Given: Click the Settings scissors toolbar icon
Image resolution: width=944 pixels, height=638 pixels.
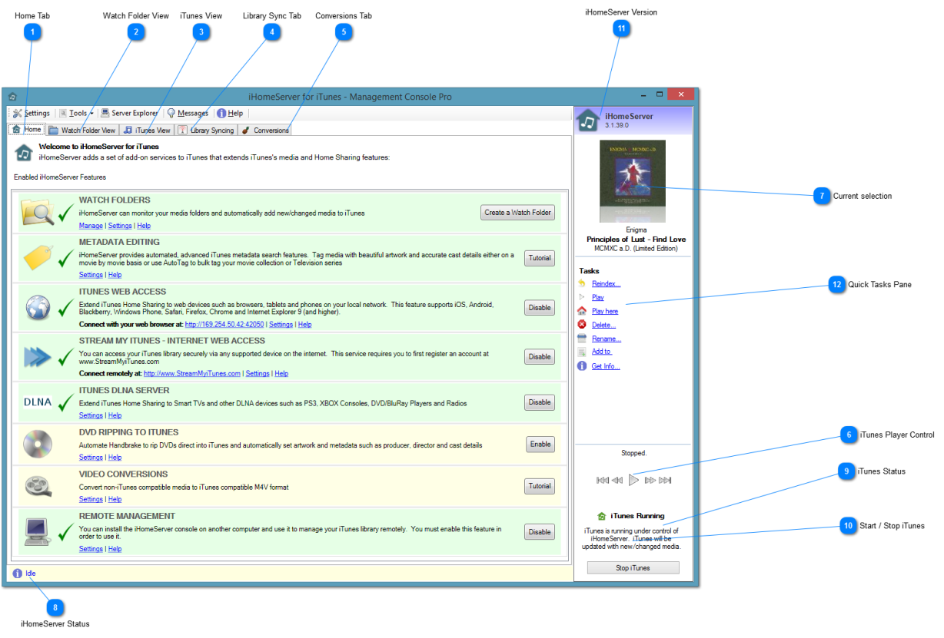Looking at the screenshot, I should [x=17, y=114].
